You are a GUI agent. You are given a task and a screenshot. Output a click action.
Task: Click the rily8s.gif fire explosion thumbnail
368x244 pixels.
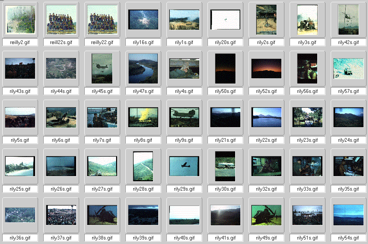[143, 117]
